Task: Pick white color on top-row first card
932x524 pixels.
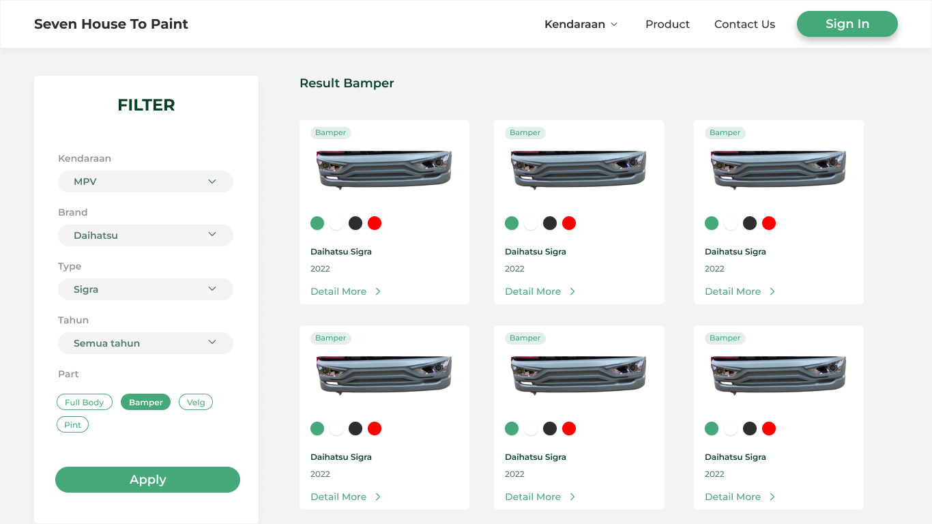Action: click(336, 223)
